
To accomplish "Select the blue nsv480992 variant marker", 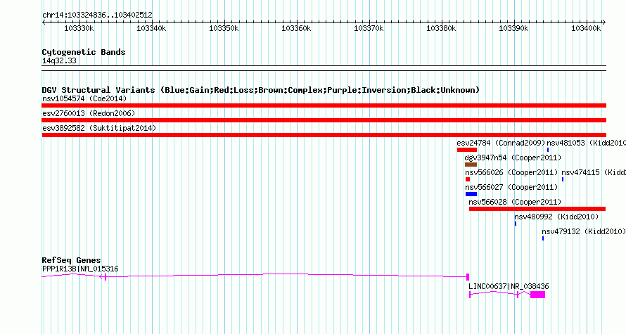I will 516,224.
